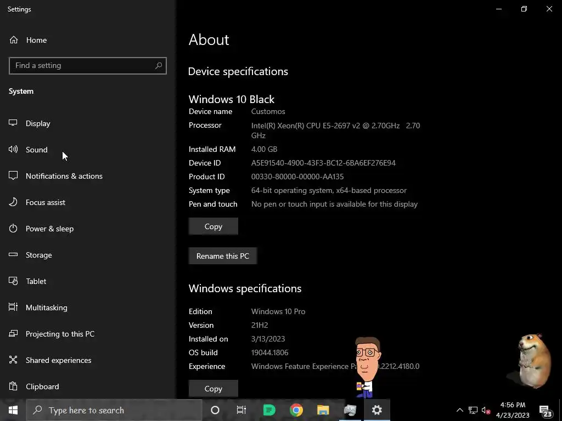Click the Shared experiences icon
The width and height of the screenshot is (562, 421).
point(13,360)
